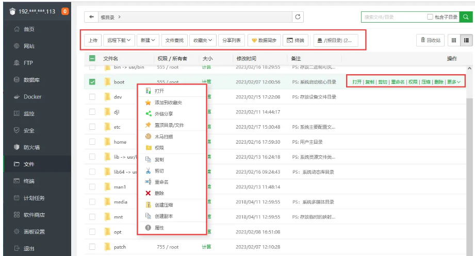Enable the 包含子目录 checkbox

(430, 17)
